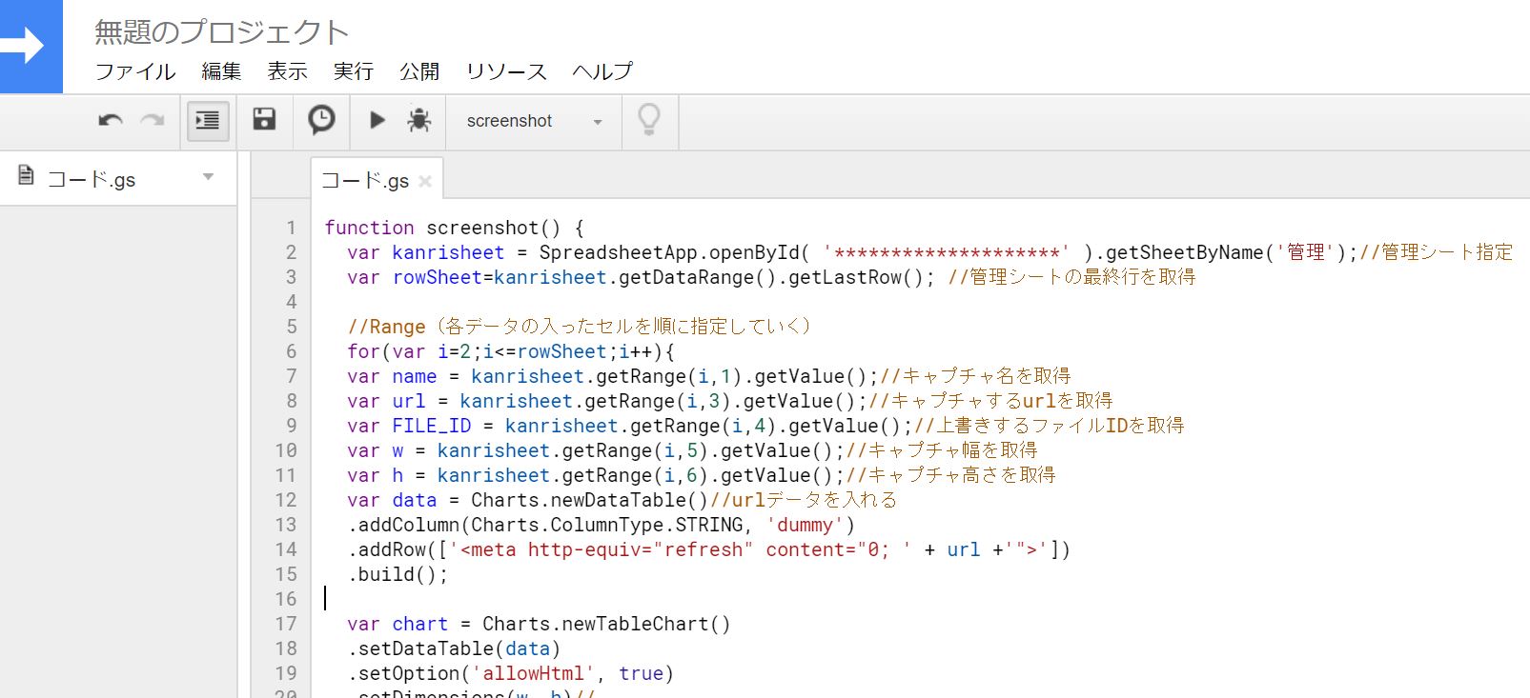The height and width of the screenshot is (698, 1530).
Task: Save the project with floppy disk icon
Action: [x=264, y=120]
